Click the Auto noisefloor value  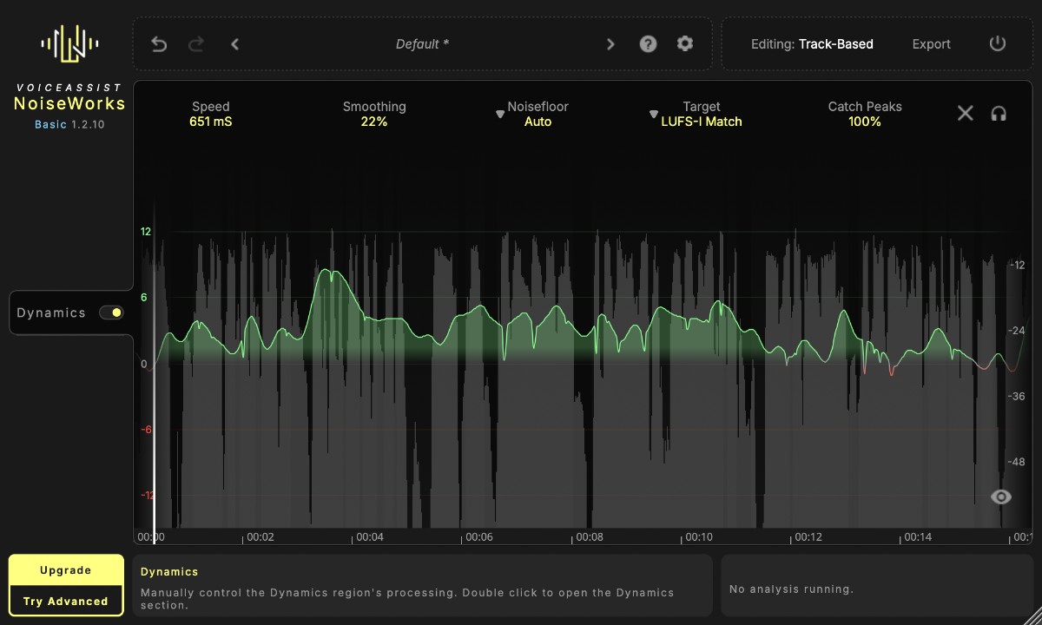(537, 122)
